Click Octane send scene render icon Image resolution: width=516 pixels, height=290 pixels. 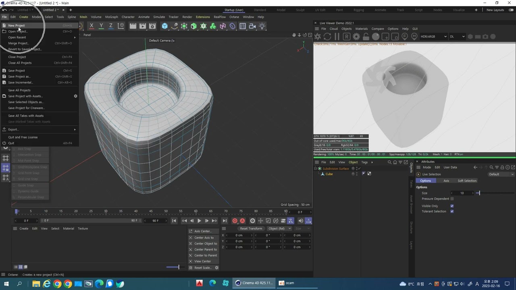(x=318, y=37)
